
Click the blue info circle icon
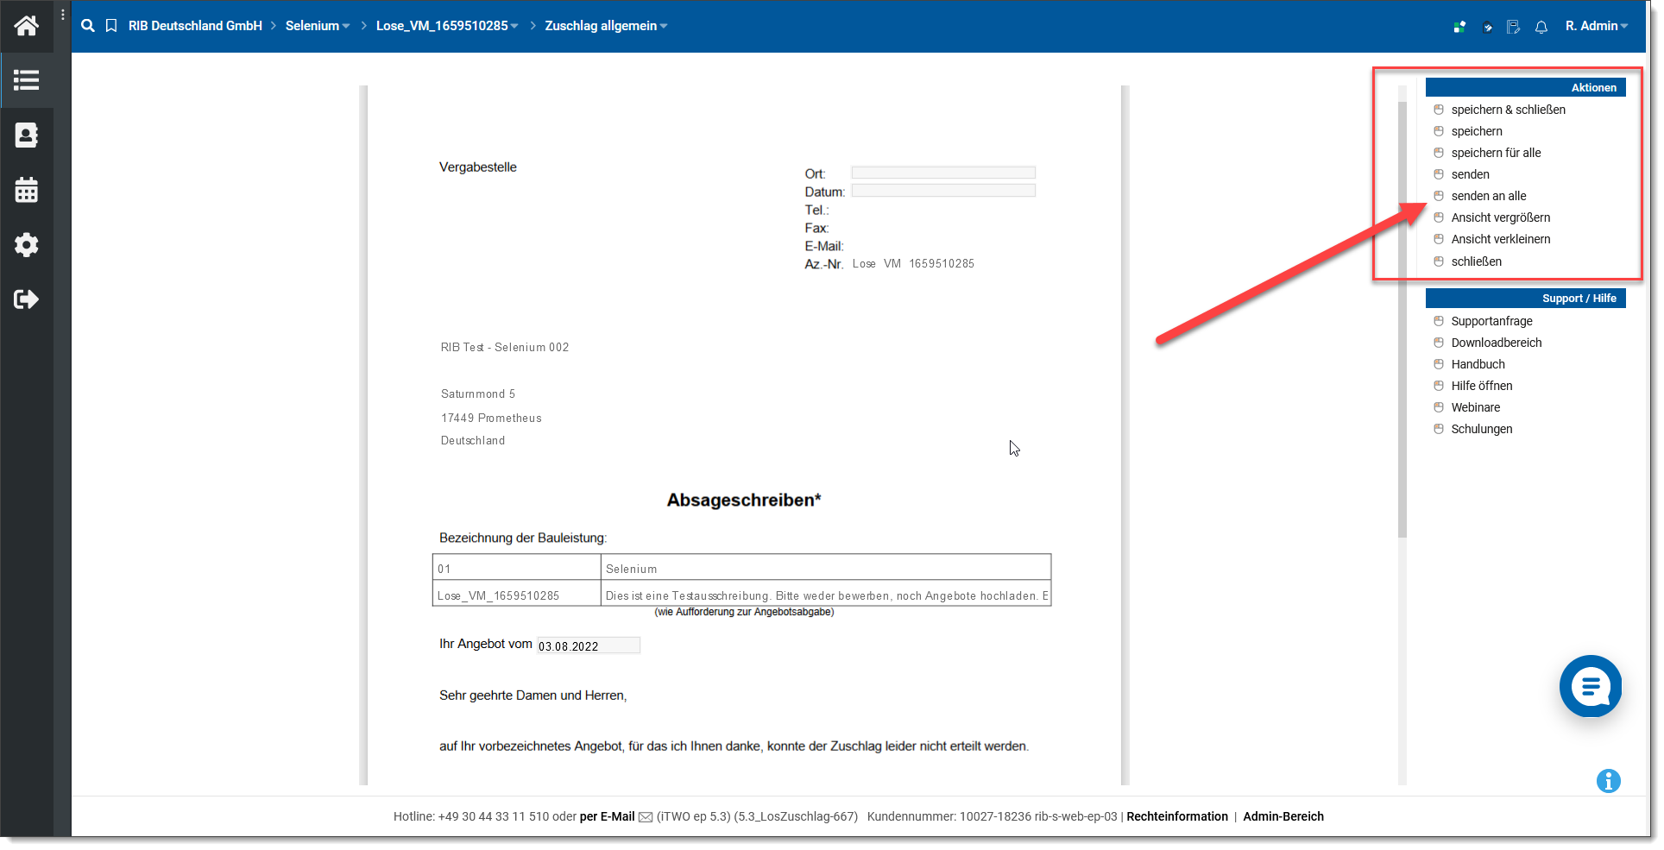(x=1608, y=781)
